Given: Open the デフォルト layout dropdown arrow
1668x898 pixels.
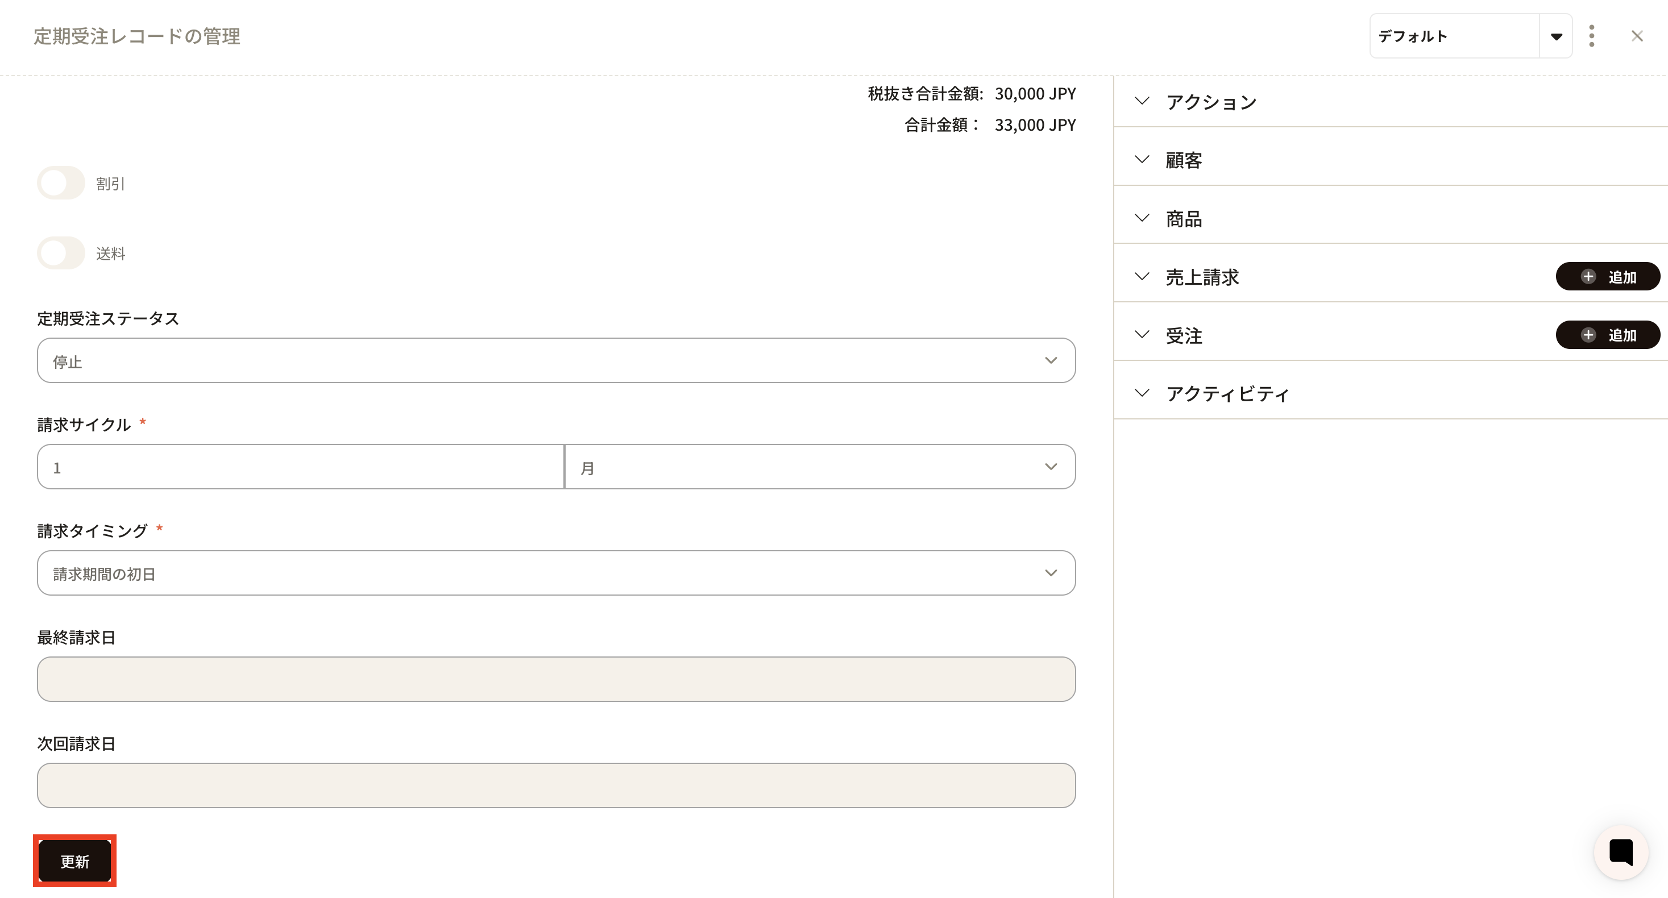Looking at the screenshot, I should 1556,36.
